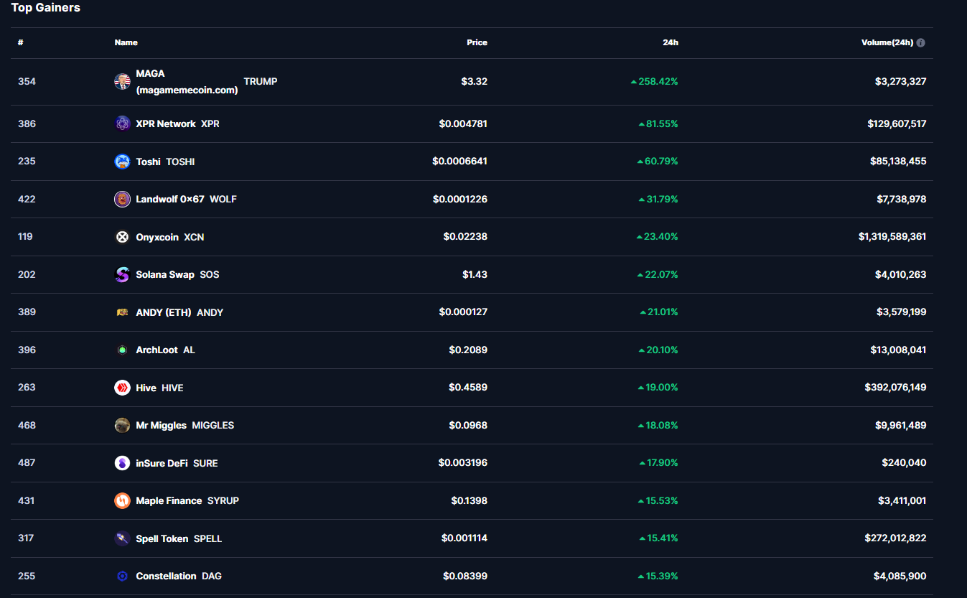Click the $0.0006641 price value

(x=460, y=161)
